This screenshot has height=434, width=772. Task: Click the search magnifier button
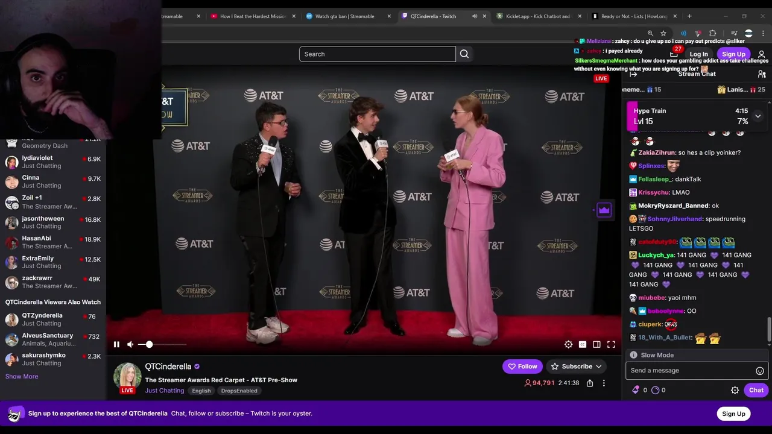(x=464, y=54)
